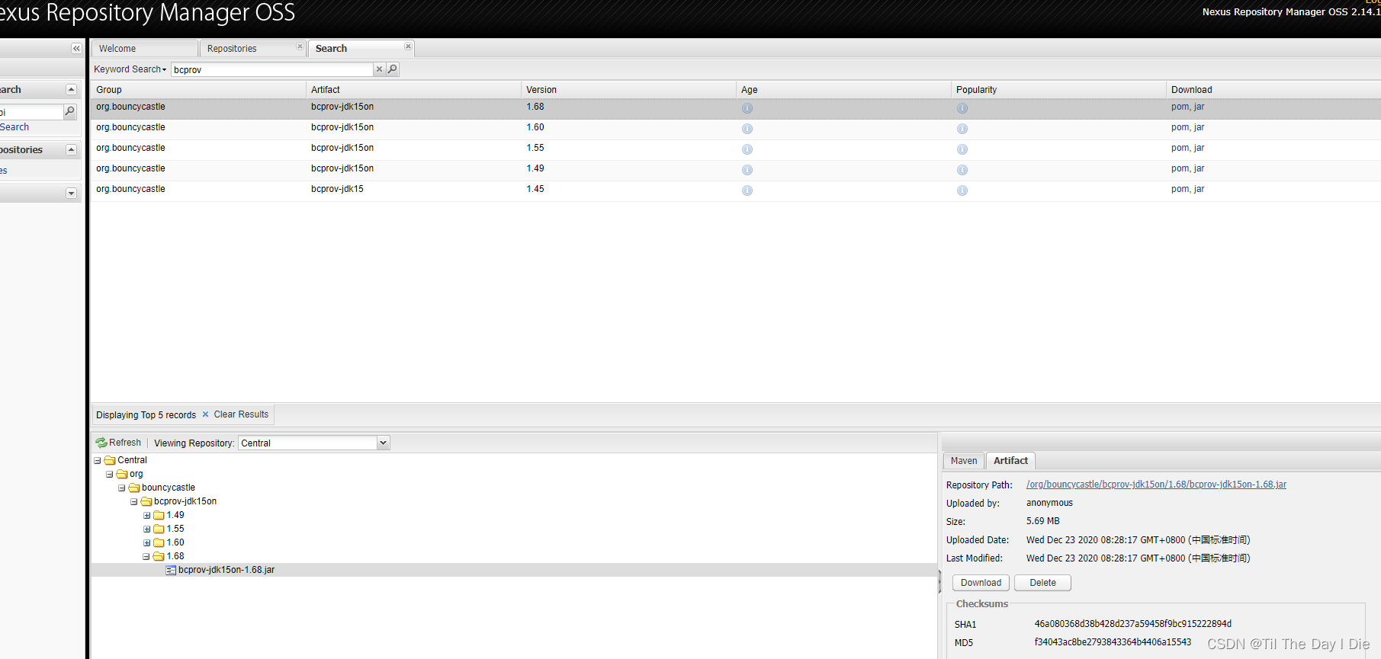This screenshot has width=1381, height=659.
Task: Collapse the left sidebar panel
Action: pyautogui.click(x=76, y=48)
